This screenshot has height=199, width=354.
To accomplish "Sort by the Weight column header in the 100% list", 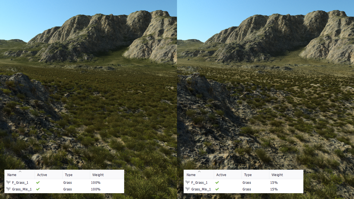I will point(98,175).
